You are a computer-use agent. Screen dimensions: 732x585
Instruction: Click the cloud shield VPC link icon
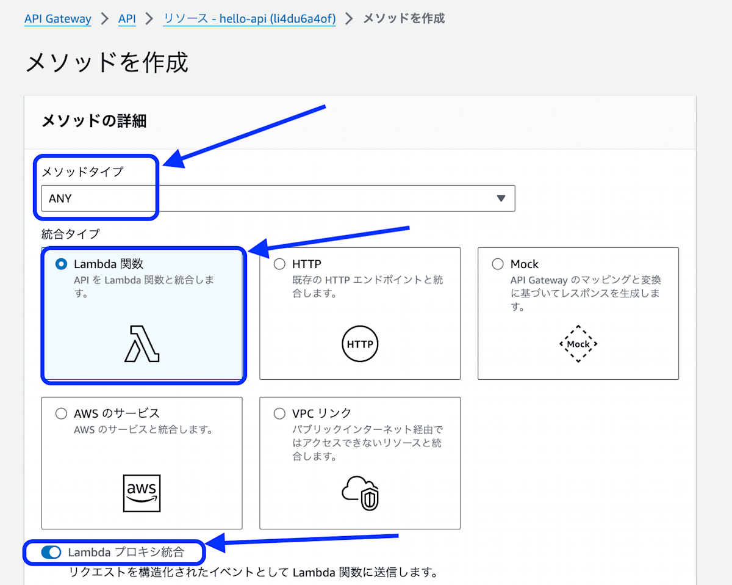(360, 493)
